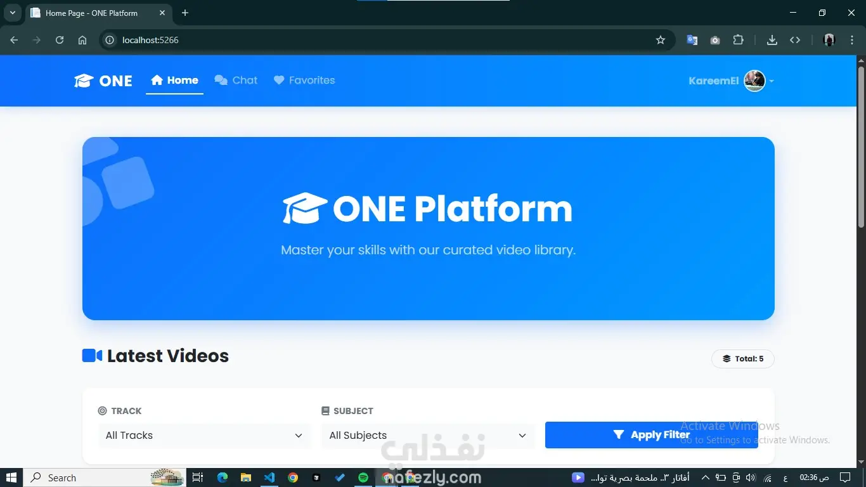The height and width of the screenshot is (487, 866).
Task: Open the KareemEl user dropdown menu
Action: pyautogui.click(x=732, y=81)
